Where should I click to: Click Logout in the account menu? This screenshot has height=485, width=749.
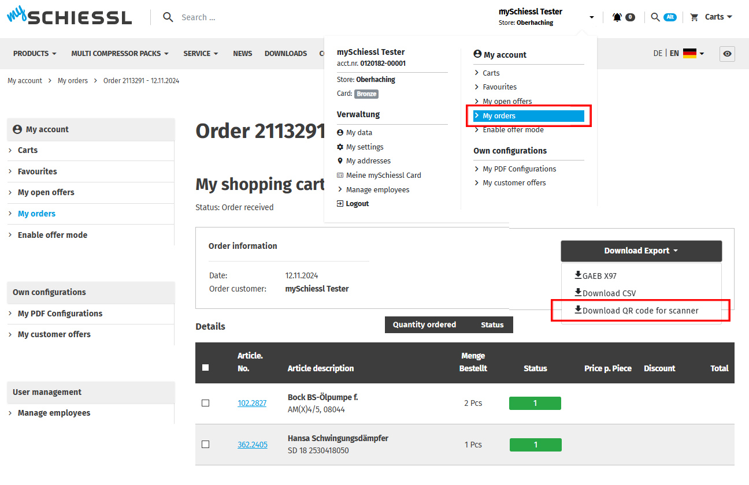click(357, 204)
